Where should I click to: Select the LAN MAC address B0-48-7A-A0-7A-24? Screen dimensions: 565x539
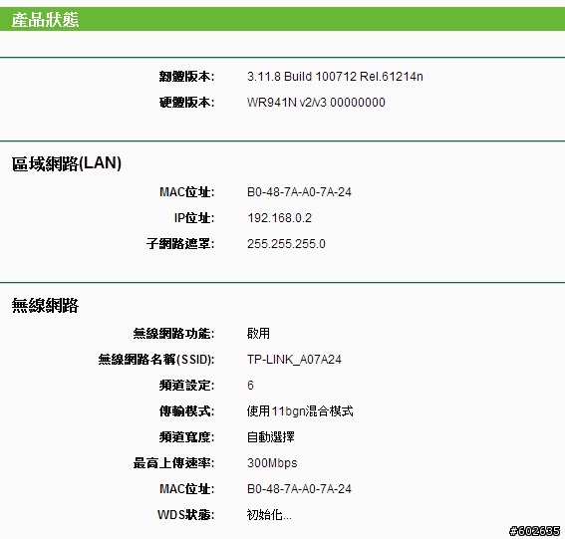click(299, 192)
